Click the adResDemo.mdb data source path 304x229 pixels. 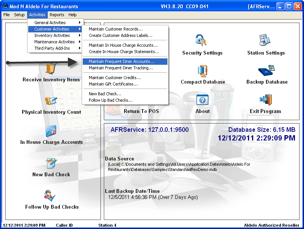pos(179,167)
